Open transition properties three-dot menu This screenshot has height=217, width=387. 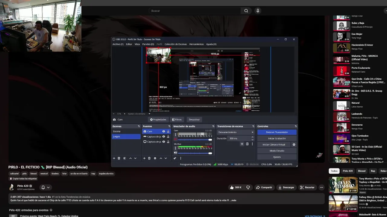[x=252, y=144]
